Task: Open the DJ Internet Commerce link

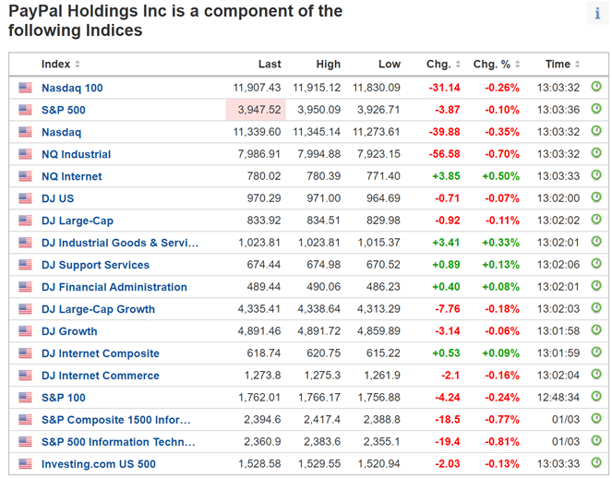Action: 100,376
